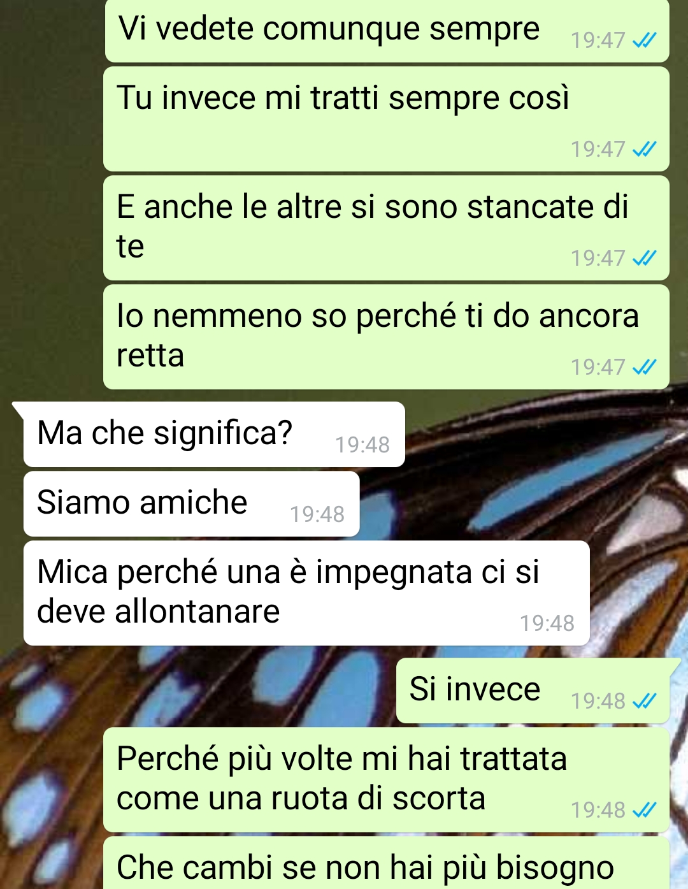Select the 'Tu invece mi tratti sempre così' message

tap(387, 119)
